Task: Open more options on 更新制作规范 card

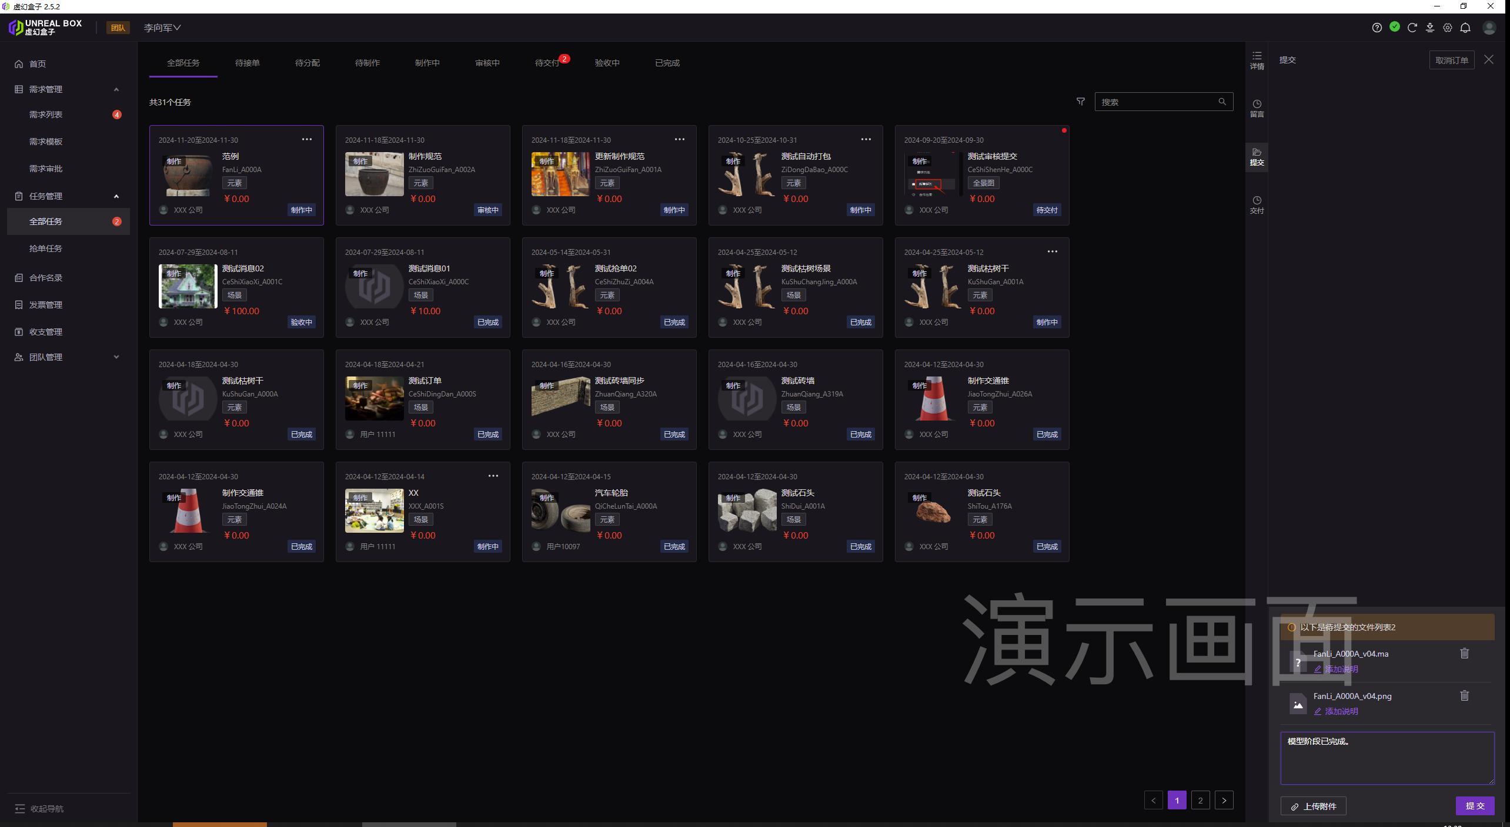Action: click(680, 139)
